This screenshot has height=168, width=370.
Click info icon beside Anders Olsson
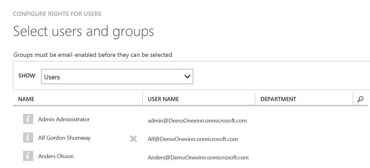pos(28,156)
